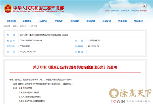Click the 索引号 field label

click(x=11, y=41)
